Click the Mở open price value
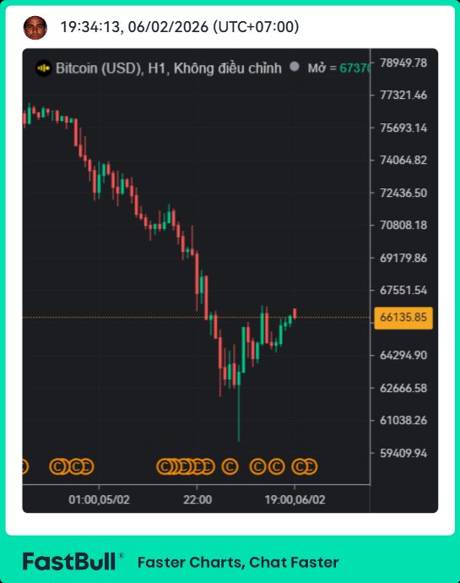460x583 pixels. [354, 68]
